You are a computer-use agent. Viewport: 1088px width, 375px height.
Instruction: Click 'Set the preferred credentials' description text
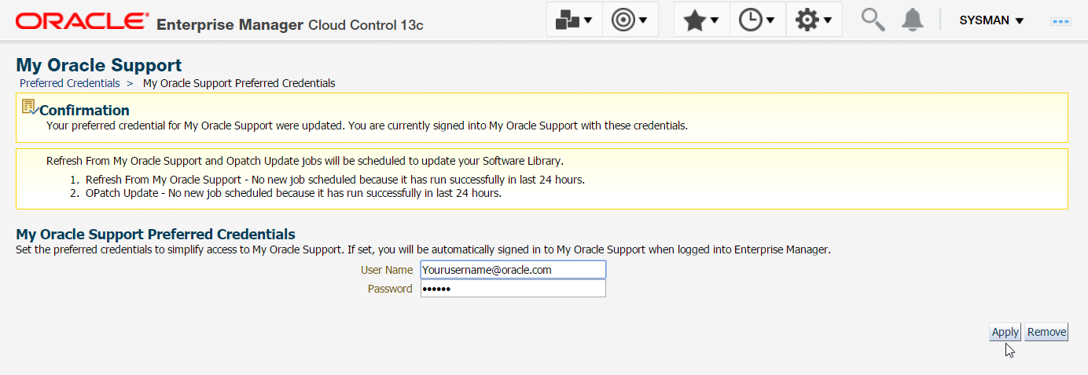[423, 249]
